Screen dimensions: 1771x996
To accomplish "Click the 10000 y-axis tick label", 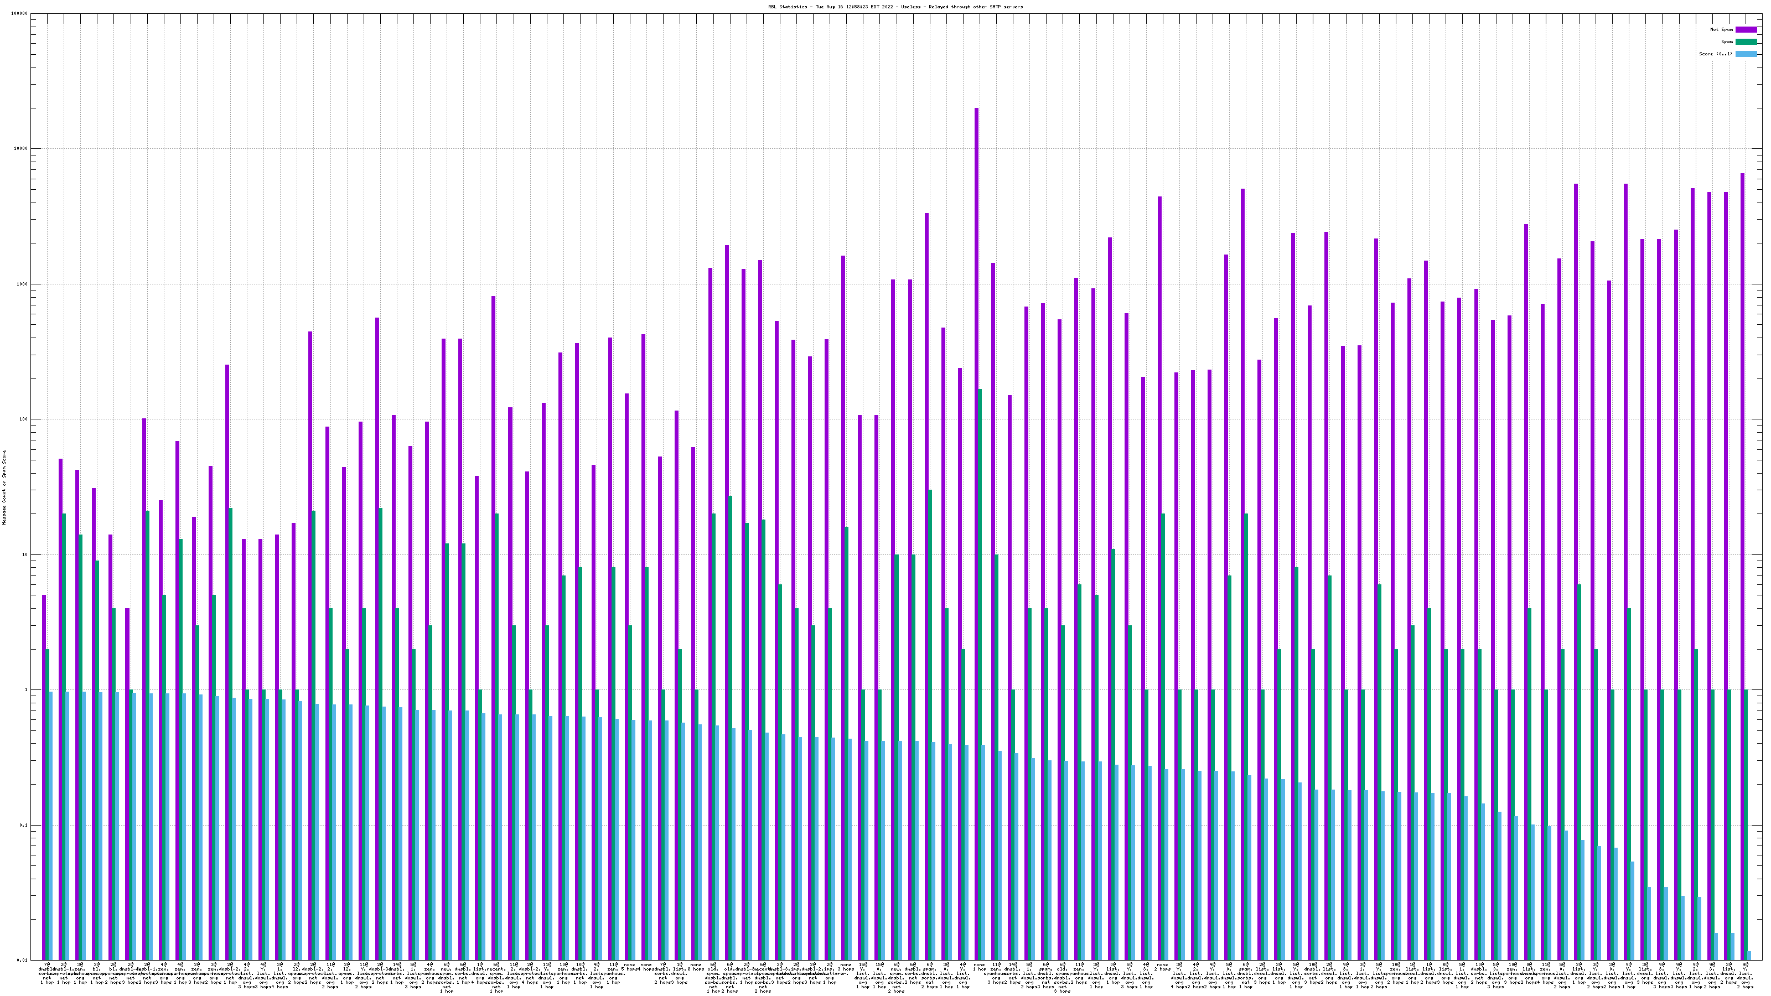I will pos(20,149).
